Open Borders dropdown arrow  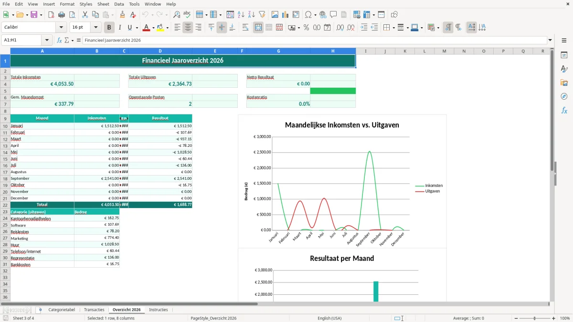coord(393,28)
